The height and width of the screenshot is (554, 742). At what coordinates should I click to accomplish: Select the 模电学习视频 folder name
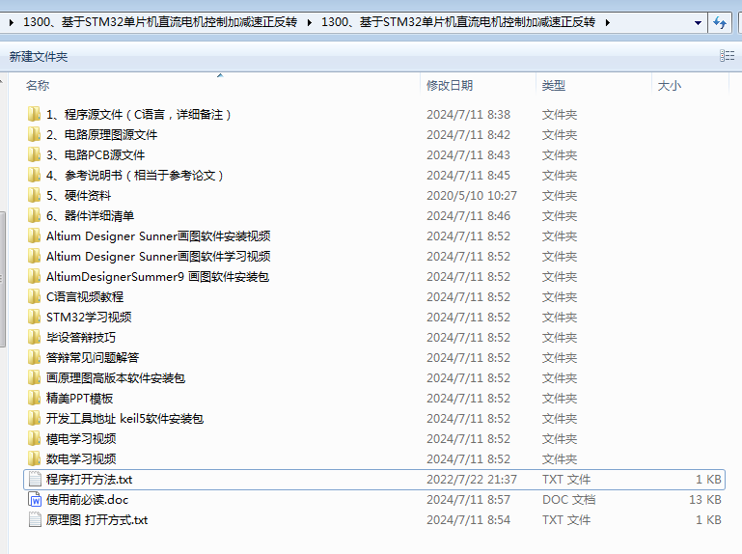point(81,438)
